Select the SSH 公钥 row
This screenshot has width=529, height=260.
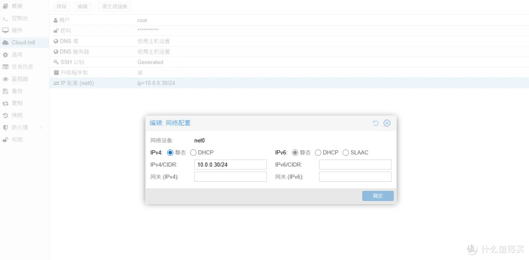[289, 62]
